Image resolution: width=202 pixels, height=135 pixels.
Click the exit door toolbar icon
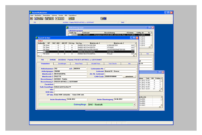[32, 18]
